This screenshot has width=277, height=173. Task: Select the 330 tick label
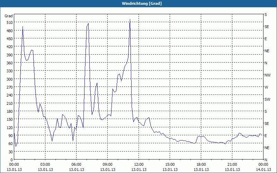pos(10,71)
